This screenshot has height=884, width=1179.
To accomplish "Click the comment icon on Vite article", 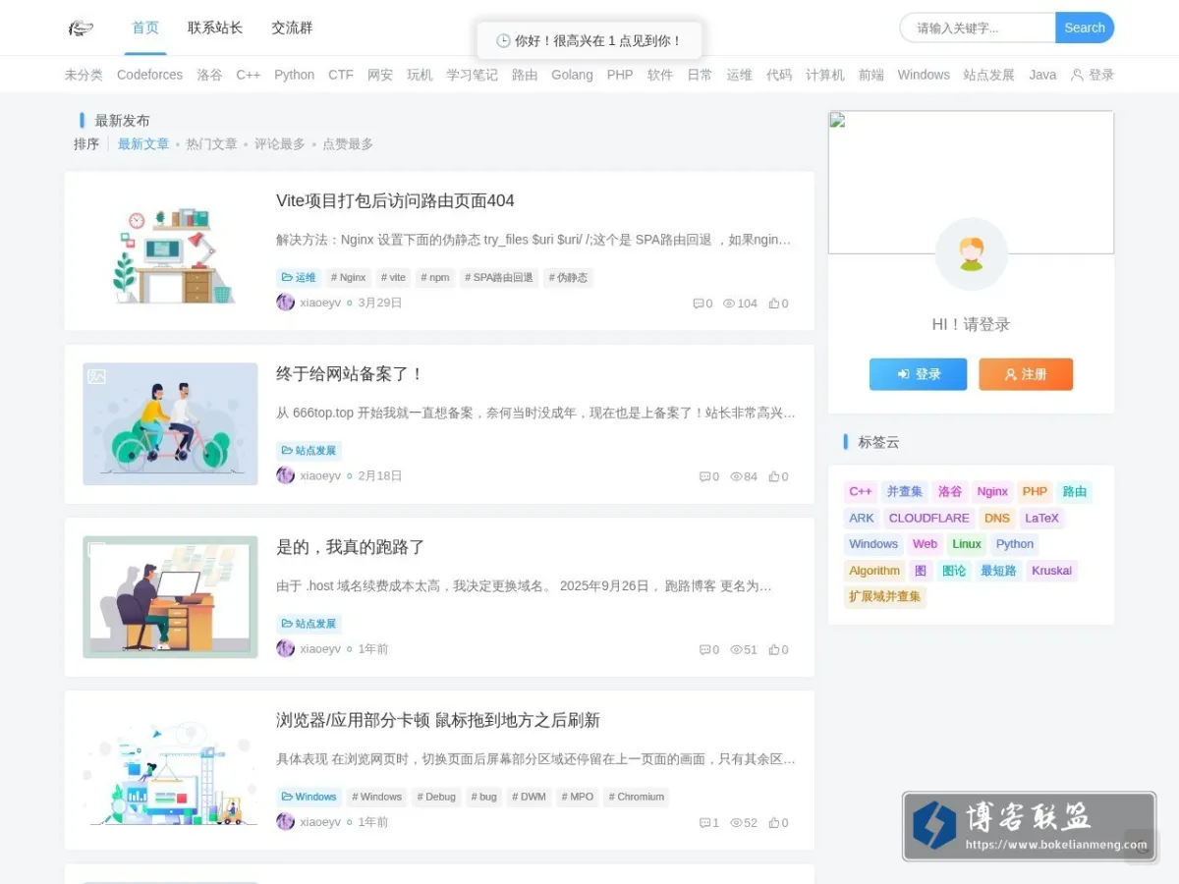I will (x=699, y=304).
